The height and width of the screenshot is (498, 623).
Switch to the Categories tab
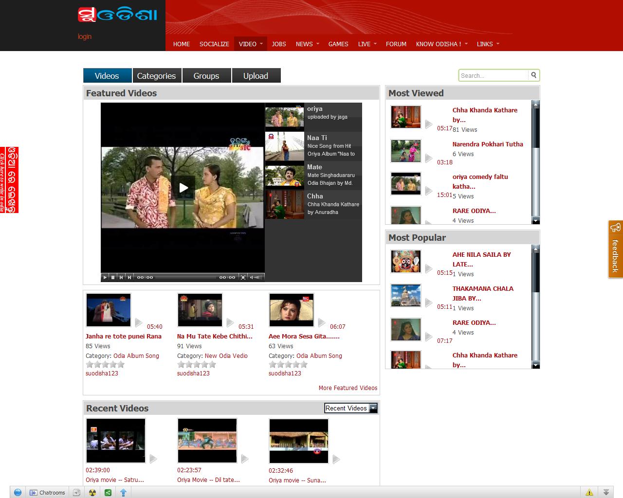(x=156, y=76)
